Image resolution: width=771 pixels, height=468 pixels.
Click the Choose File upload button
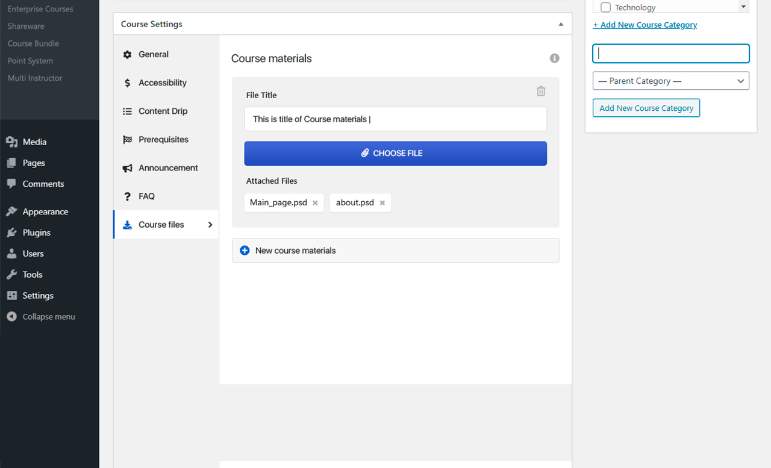[395, 153]
